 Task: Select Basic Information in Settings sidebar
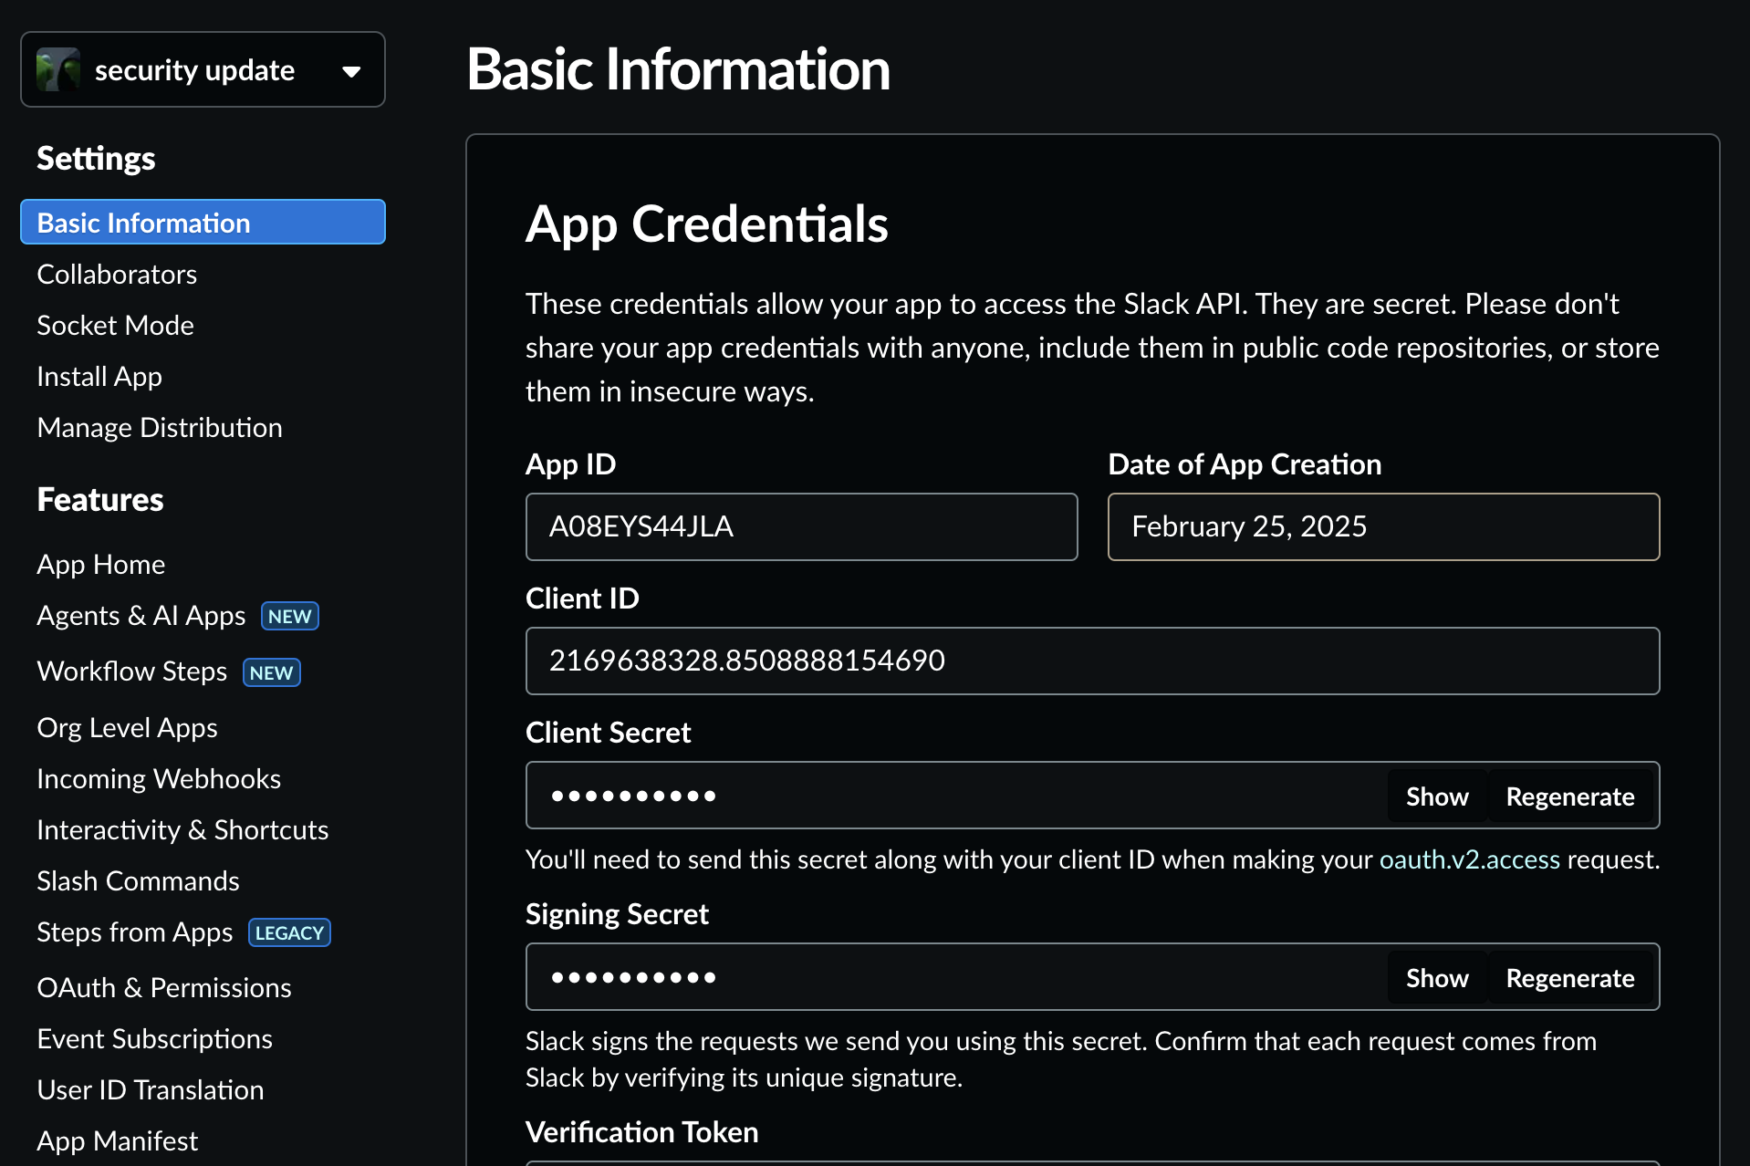point(203,223)
